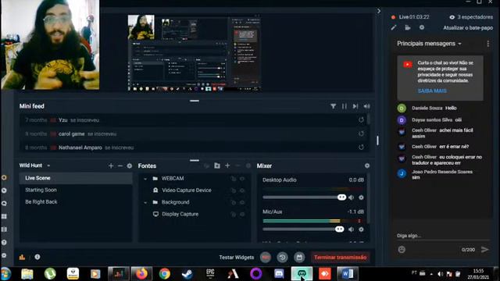Open Principais mensagens chat filter dropdown
The width and height of the screenshot is (500, 281).
(x=459, y=44)
